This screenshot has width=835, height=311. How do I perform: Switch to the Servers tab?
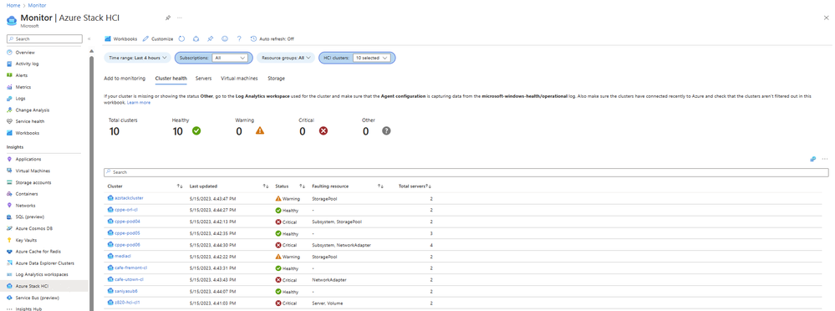[203, 79]
